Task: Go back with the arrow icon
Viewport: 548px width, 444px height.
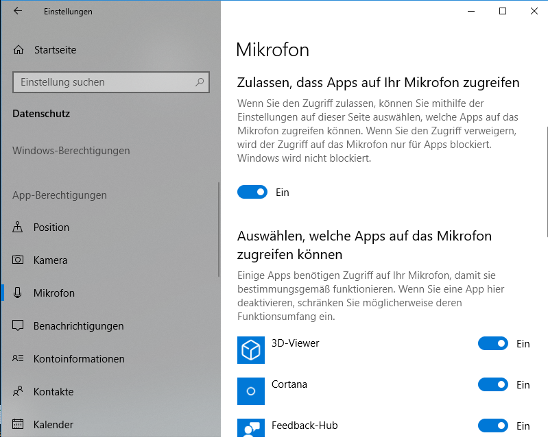Action: pyautogui.click(x=17, y=11)
